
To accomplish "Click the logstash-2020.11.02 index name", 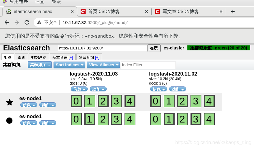I will [173, 74].
